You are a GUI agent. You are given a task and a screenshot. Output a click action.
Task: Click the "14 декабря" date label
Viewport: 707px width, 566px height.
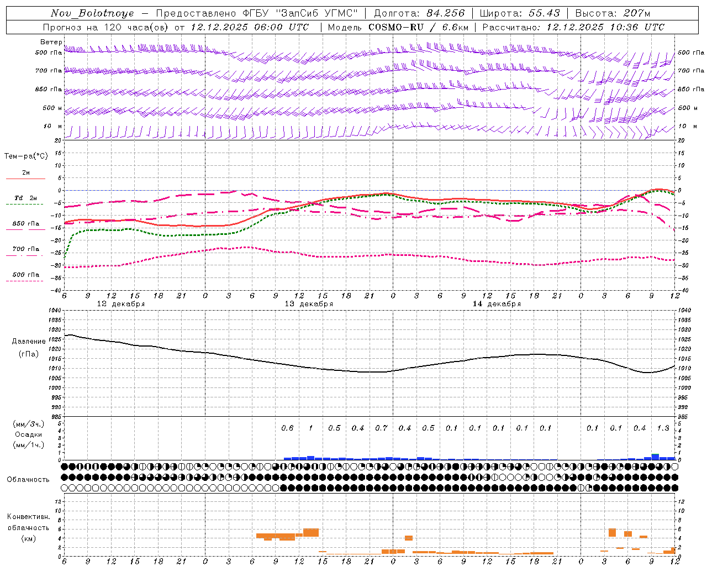497,304
